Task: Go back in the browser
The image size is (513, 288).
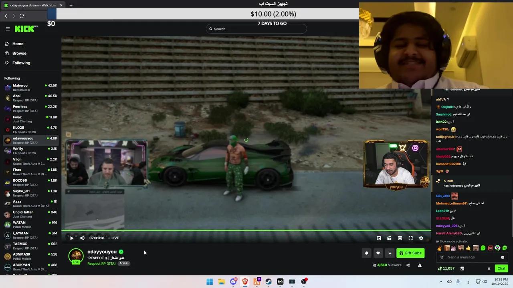Action: (6, 16)
